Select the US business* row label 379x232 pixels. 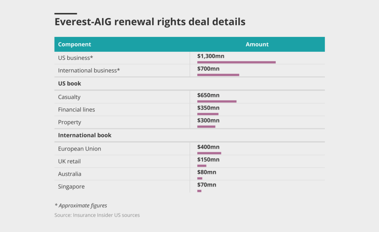click(x=75, y=58)
